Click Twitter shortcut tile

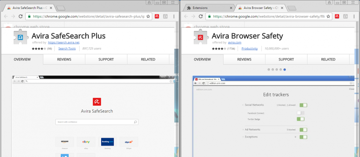(x=65, y=155)
